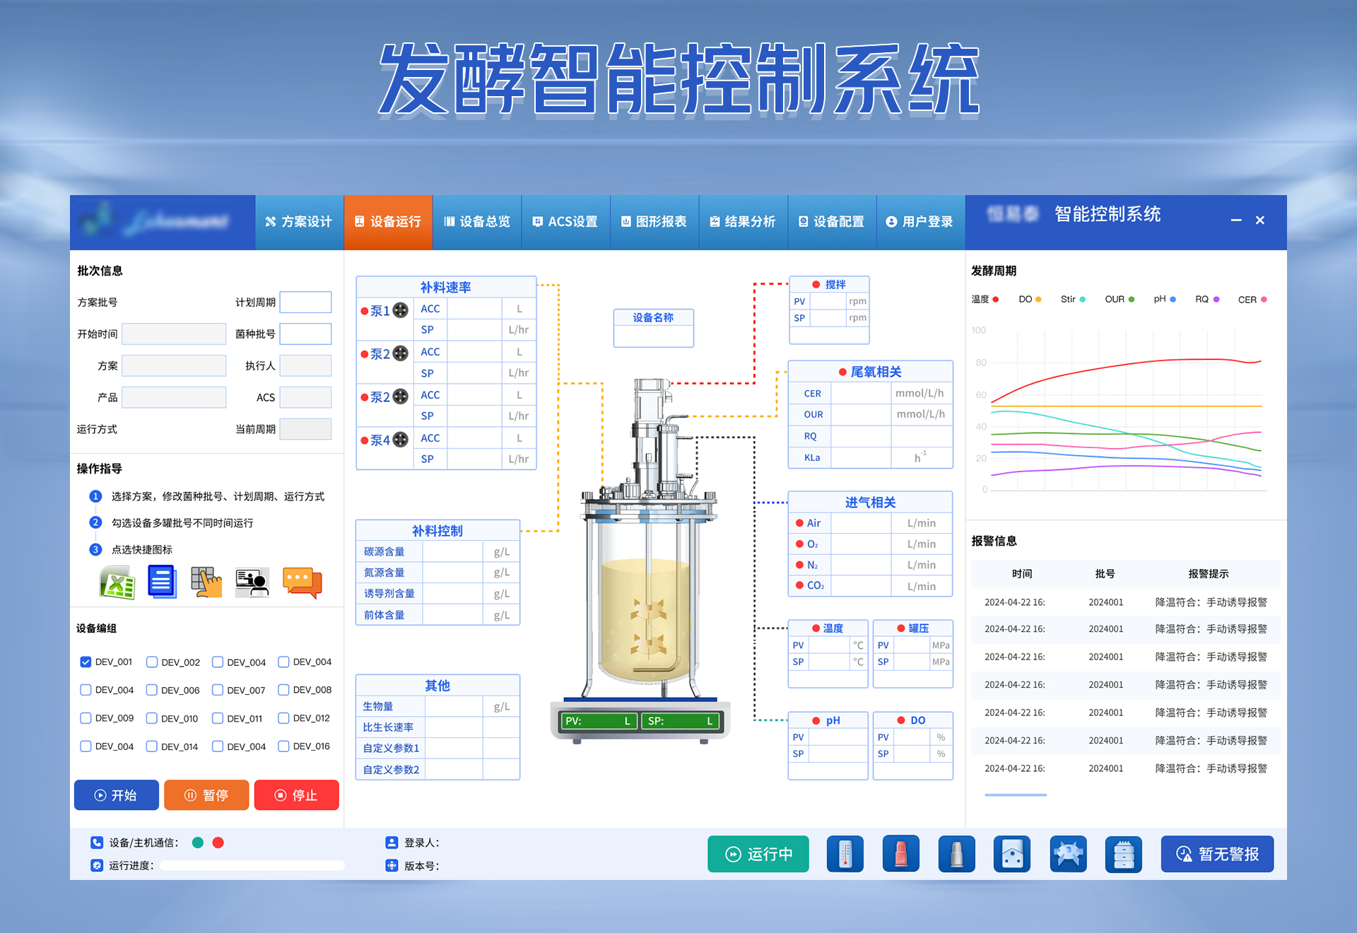1357x933 pixels.
Task: Uncheck the DEV_001 device checkbox
Action: click(x=86, y=662)
